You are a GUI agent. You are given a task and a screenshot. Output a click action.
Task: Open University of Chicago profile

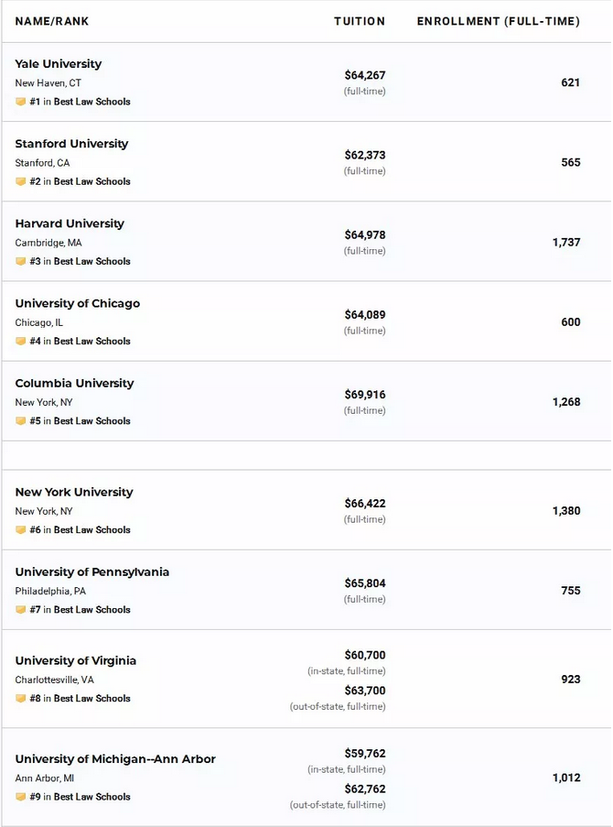coord(78,303)
